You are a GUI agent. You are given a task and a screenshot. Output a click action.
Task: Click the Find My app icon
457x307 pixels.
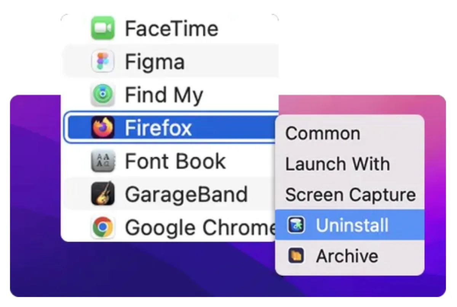point(102,95)
